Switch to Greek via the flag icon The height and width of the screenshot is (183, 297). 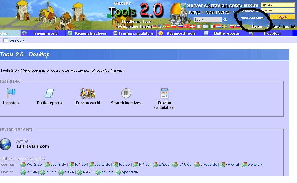point(206,26)
